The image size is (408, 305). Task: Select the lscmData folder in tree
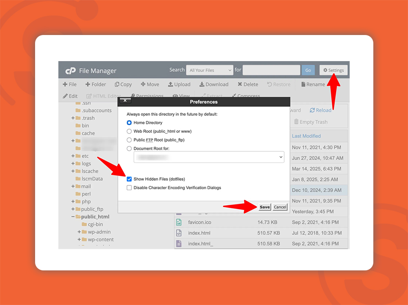tap(92, 179)
